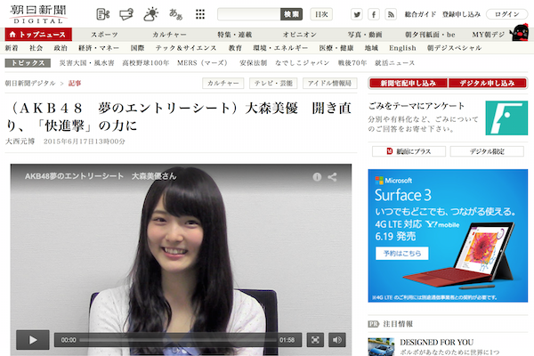Select 教育 in sub navigation
Image resolution: width=534 pixels, height=356 pixels.
pos(235,48)
